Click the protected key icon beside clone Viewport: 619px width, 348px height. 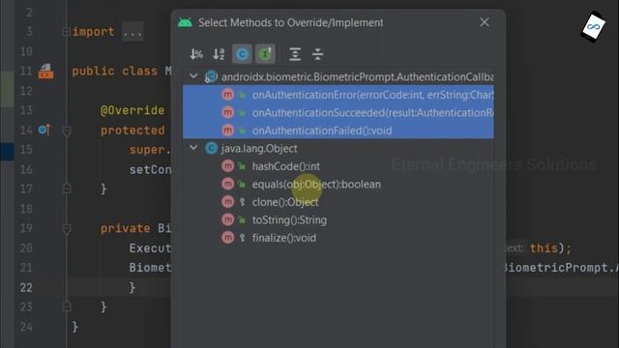click(x=243, y=202)
